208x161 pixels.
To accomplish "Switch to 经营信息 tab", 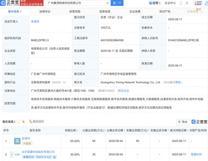I will point(105,12).
